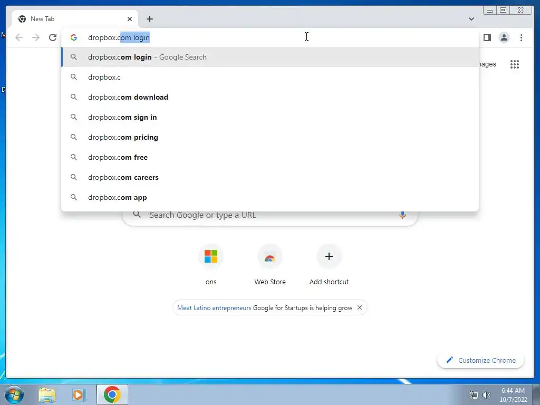This screenshot has height=405, width=540.
Task: Select the New Tab tab
Action: (x=75, y=19)
